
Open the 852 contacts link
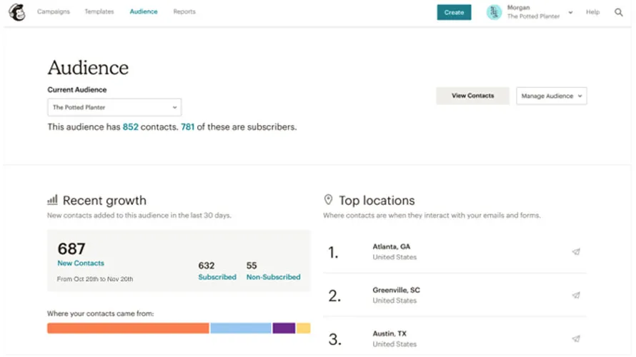click(x=130, y=127)
